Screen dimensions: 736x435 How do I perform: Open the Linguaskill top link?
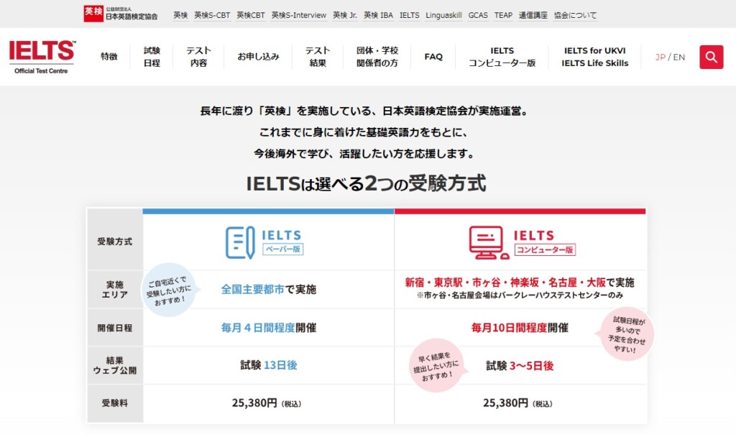tap(443, 15)
